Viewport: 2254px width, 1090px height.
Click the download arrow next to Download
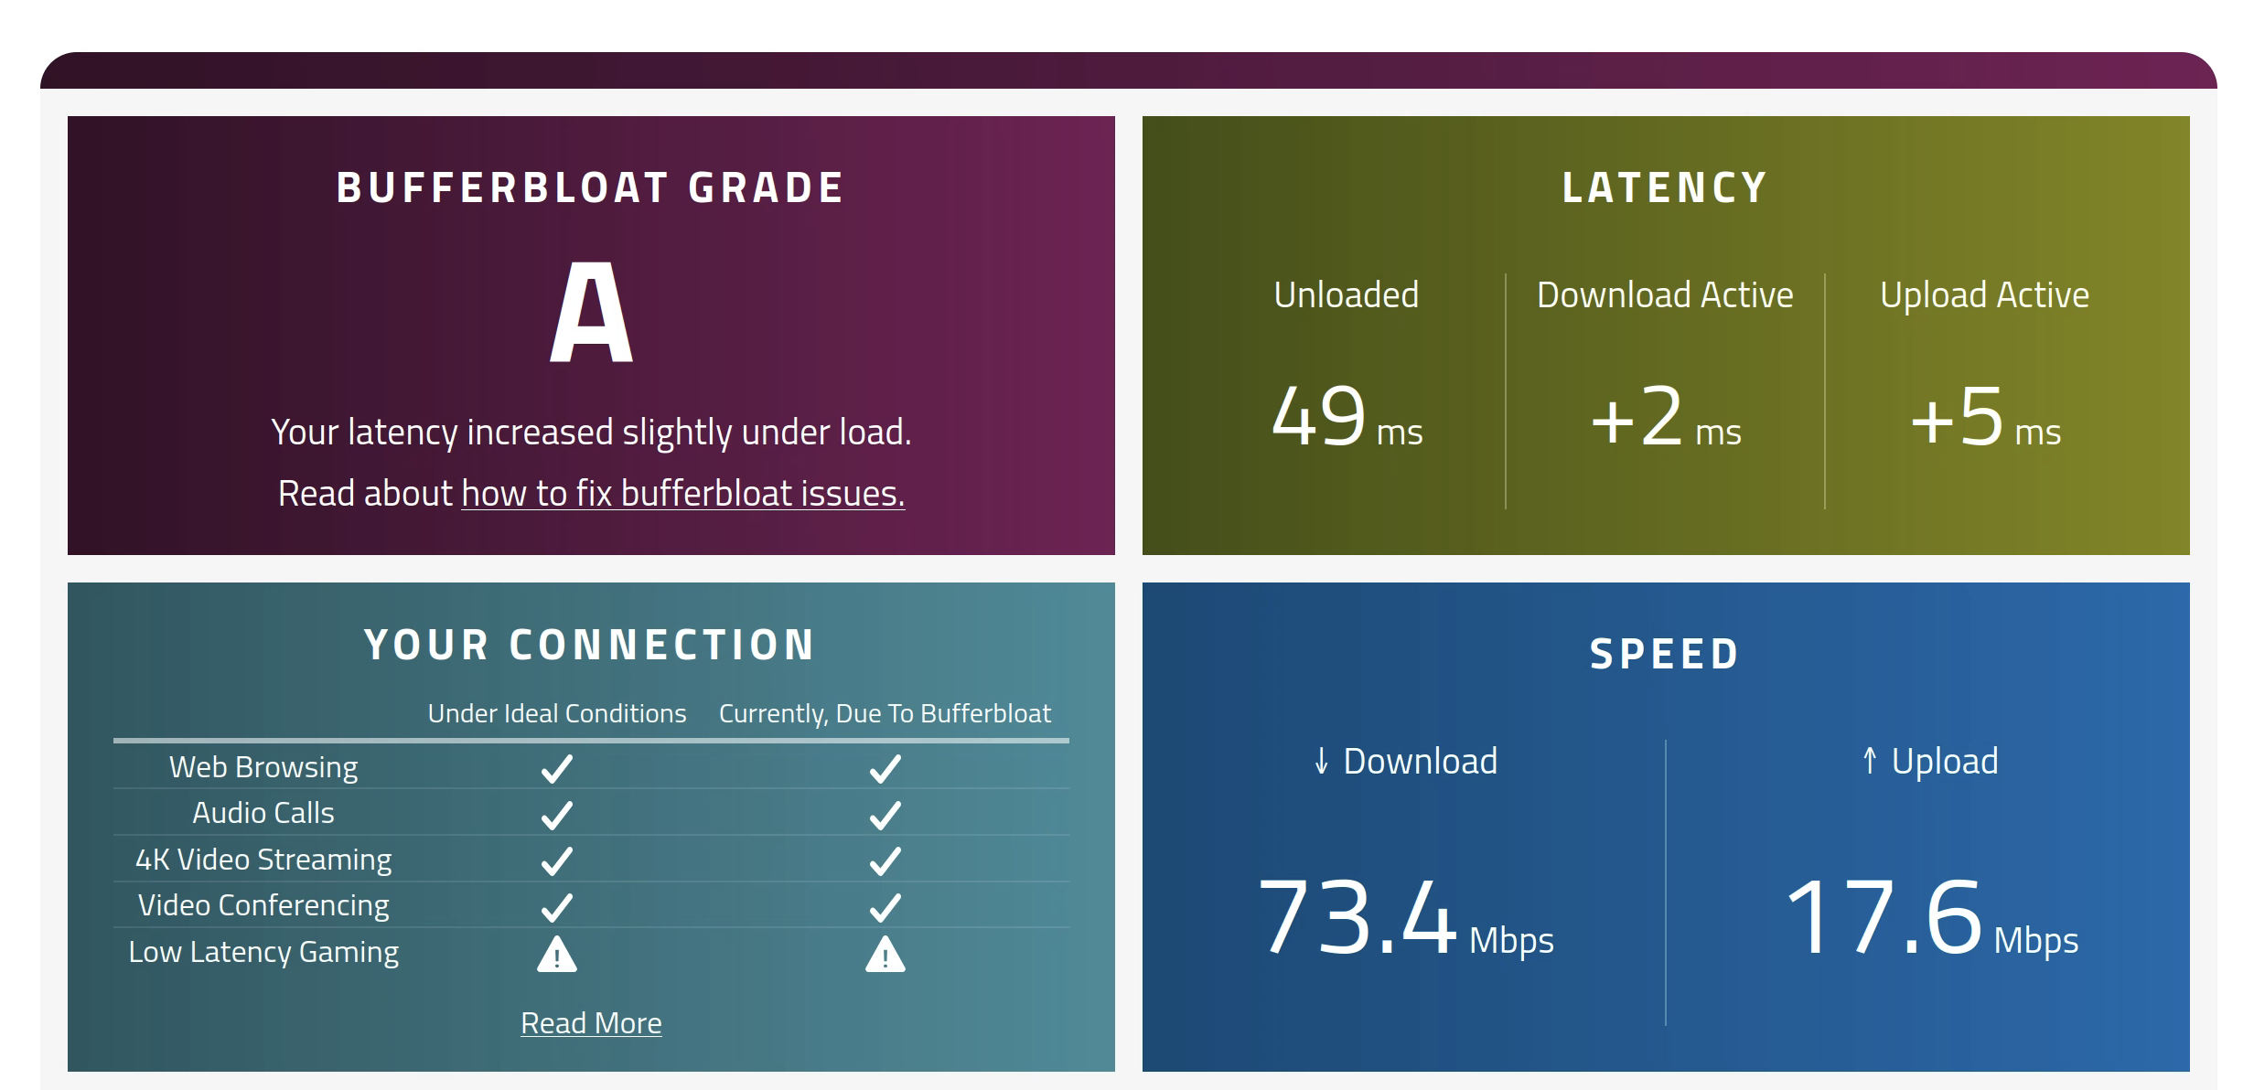[x=1321, y=761]
